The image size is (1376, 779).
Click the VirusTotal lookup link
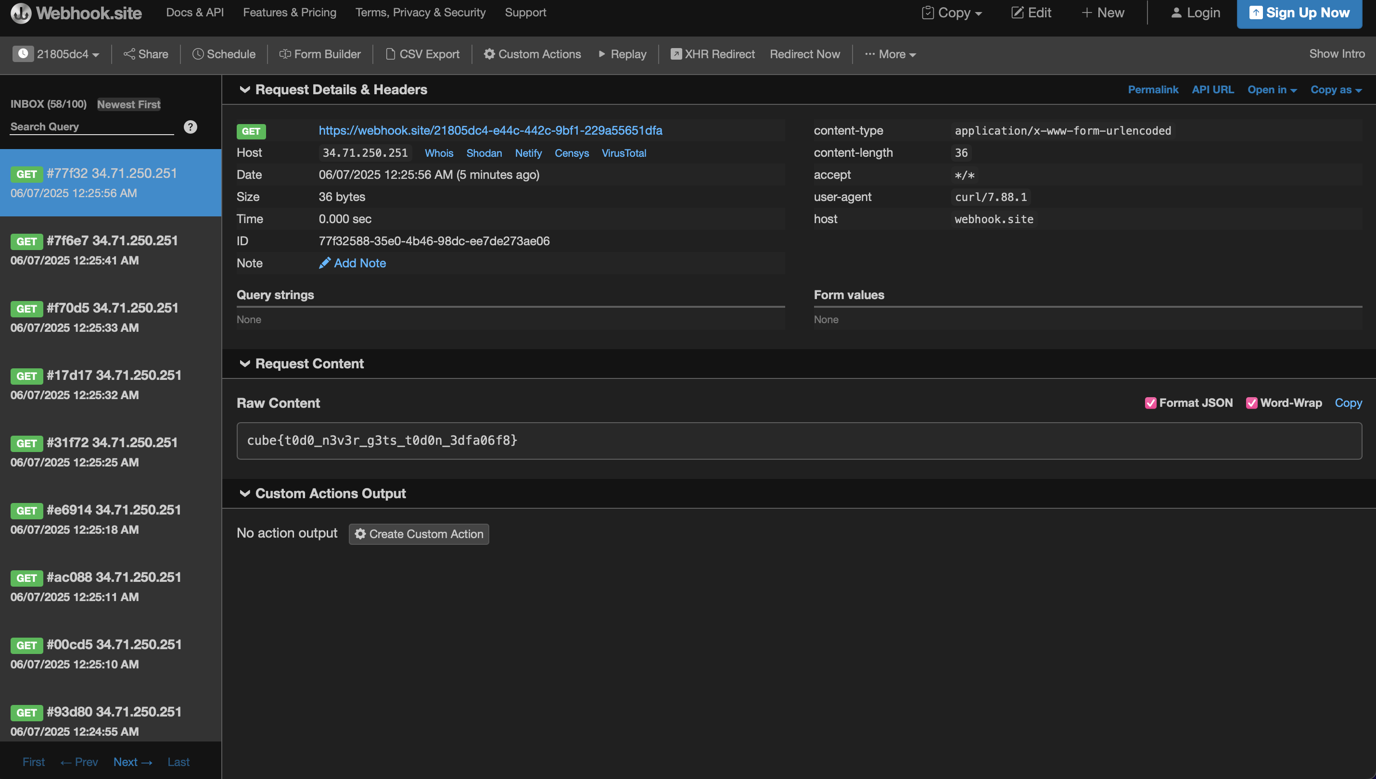point(624,153)
